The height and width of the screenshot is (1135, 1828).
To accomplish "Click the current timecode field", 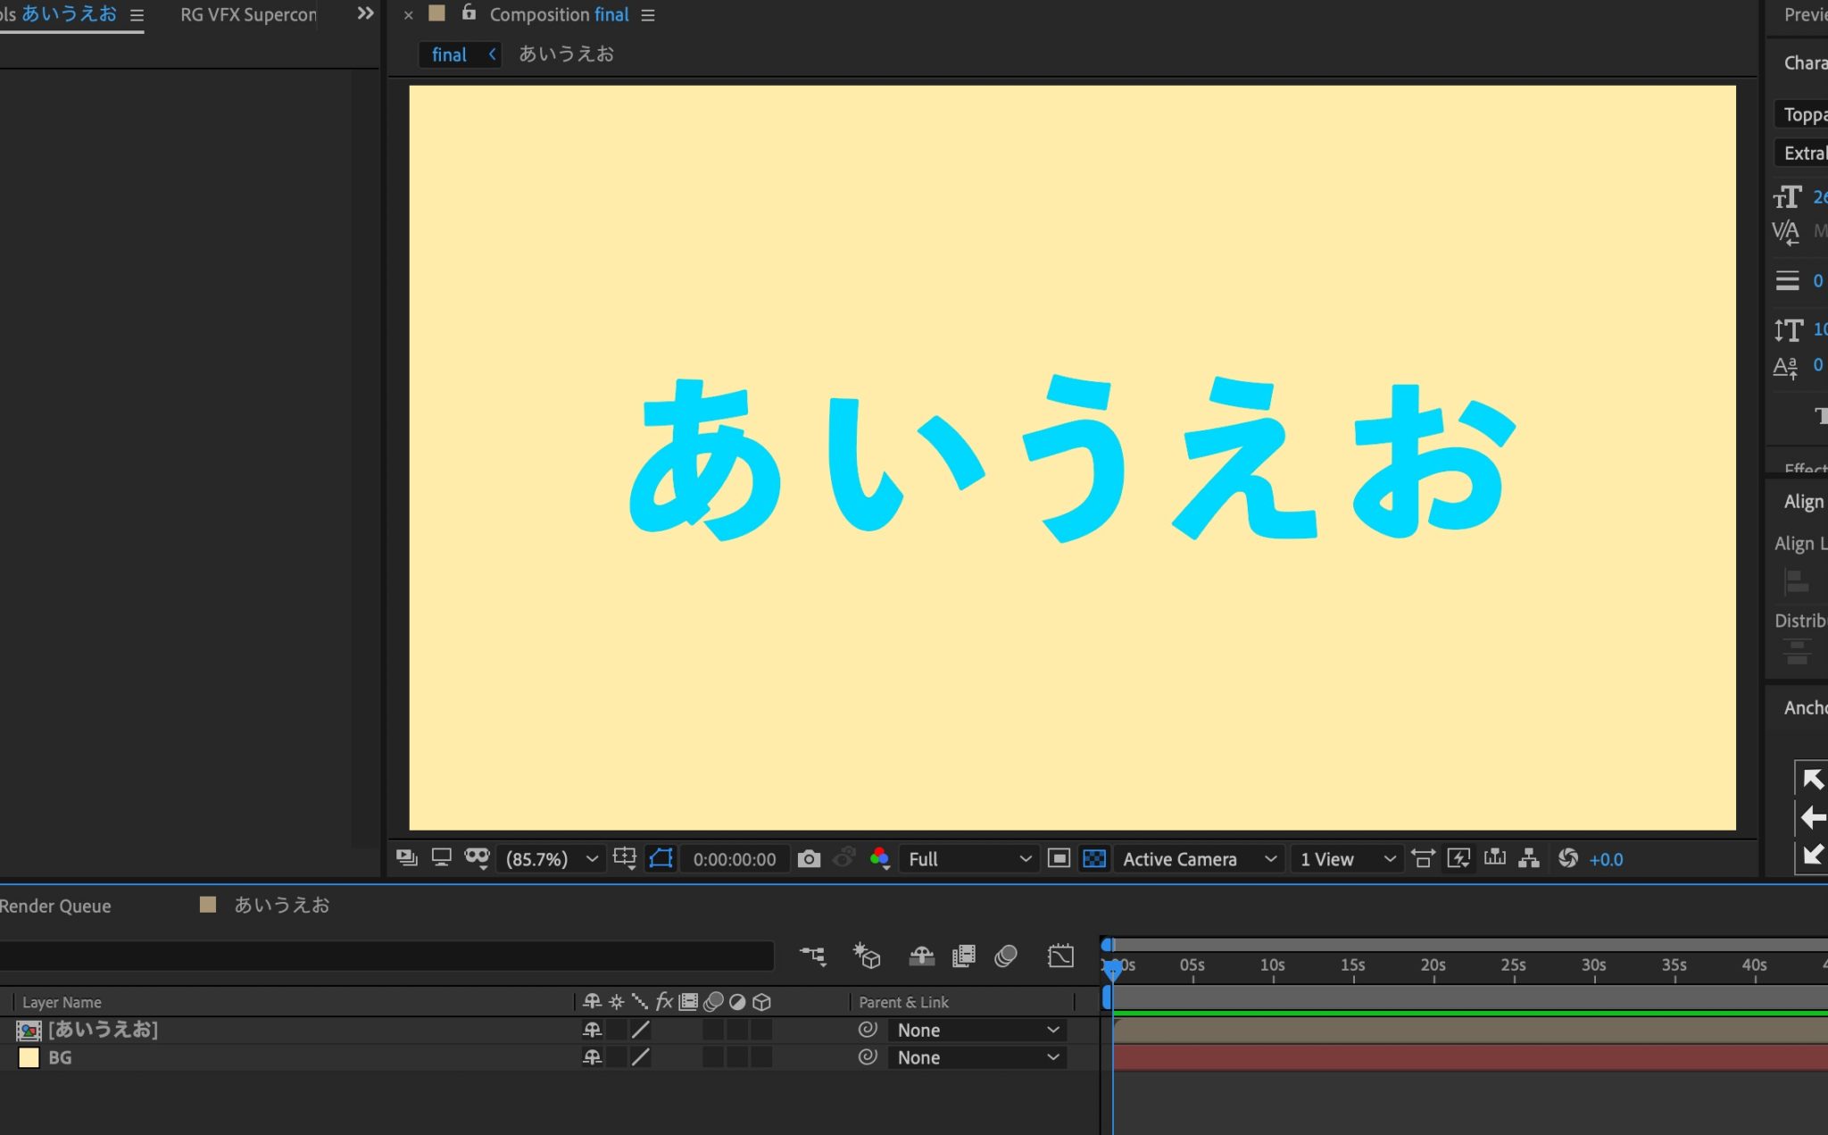I will [734, 859].
